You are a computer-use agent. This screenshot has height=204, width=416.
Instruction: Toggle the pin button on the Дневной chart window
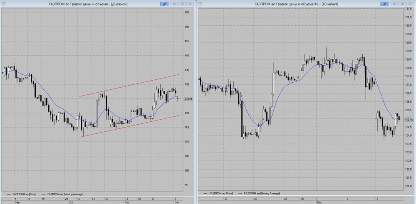tap(164, 4)
